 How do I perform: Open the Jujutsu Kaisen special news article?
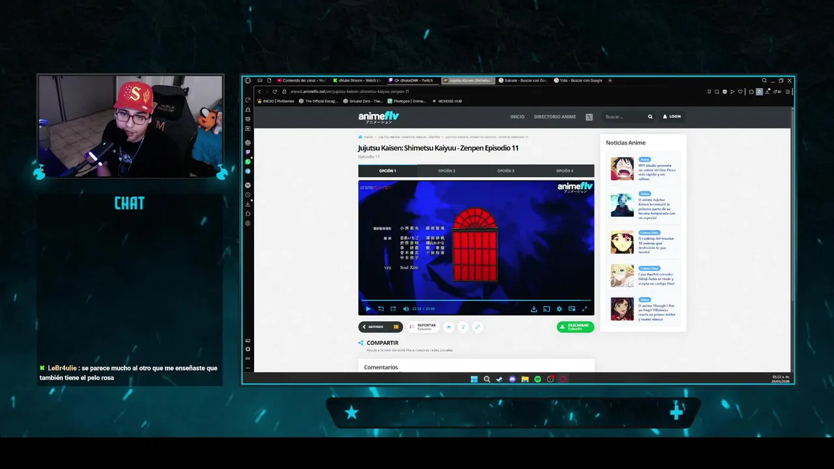tap(657, 209)
